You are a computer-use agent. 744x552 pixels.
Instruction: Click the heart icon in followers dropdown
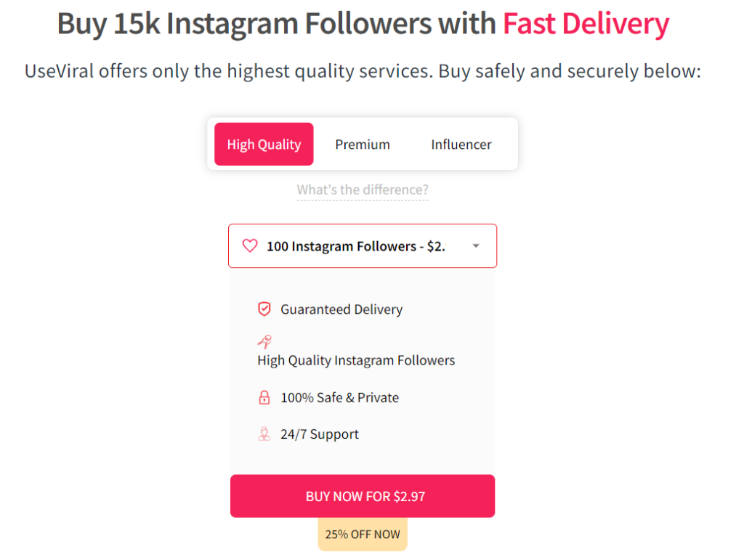coord(250,246)
